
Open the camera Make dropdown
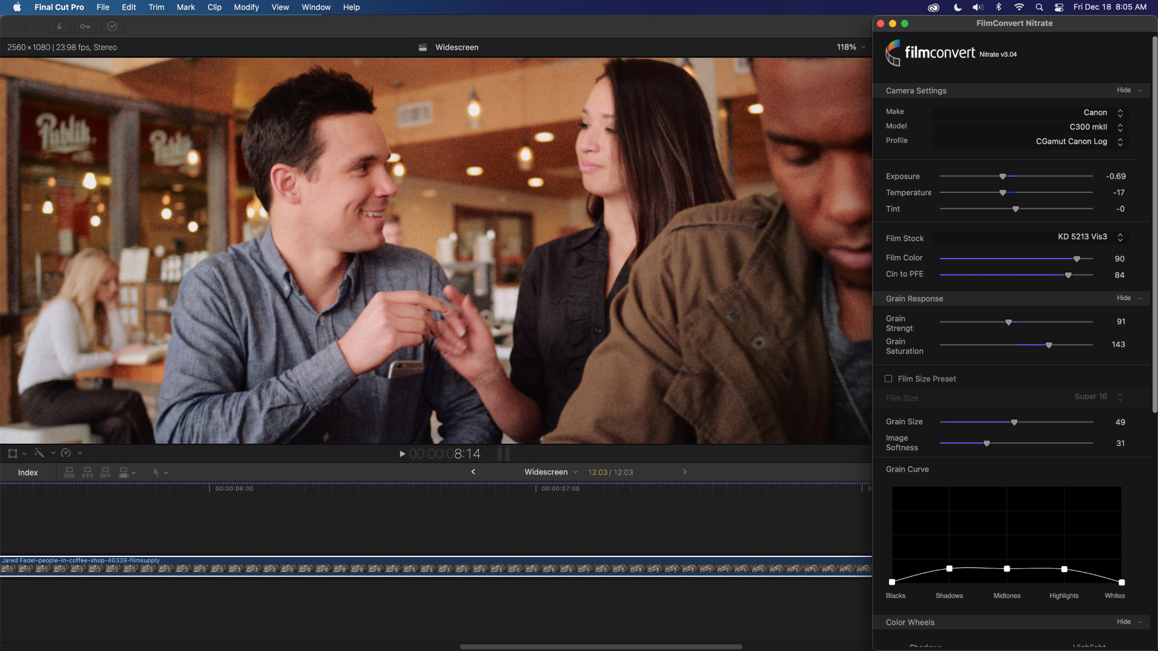pyautogui.click(x=1030, y=113)
